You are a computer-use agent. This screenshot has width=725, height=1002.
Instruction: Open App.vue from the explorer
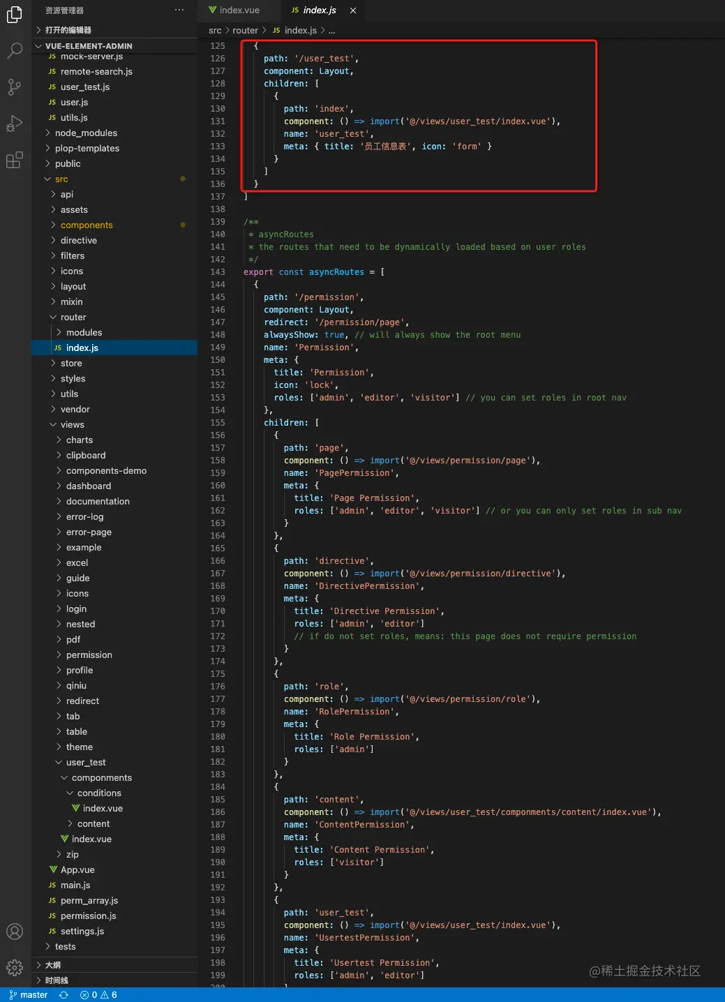click(77, 870)
